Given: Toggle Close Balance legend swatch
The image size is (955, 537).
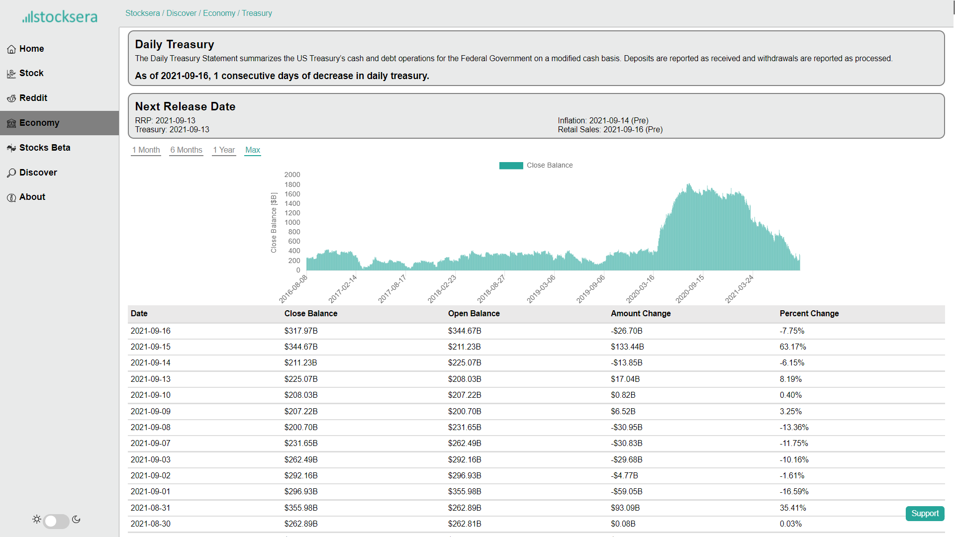Looking at the screenshot, I should click(x=511, y=166).
